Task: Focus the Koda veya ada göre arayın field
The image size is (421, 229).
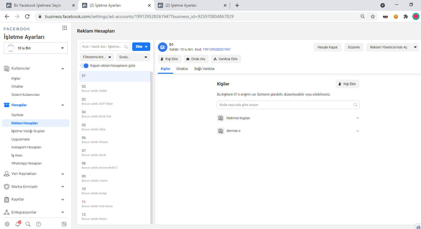Action: pyautogui.click(x=288, y=105)
